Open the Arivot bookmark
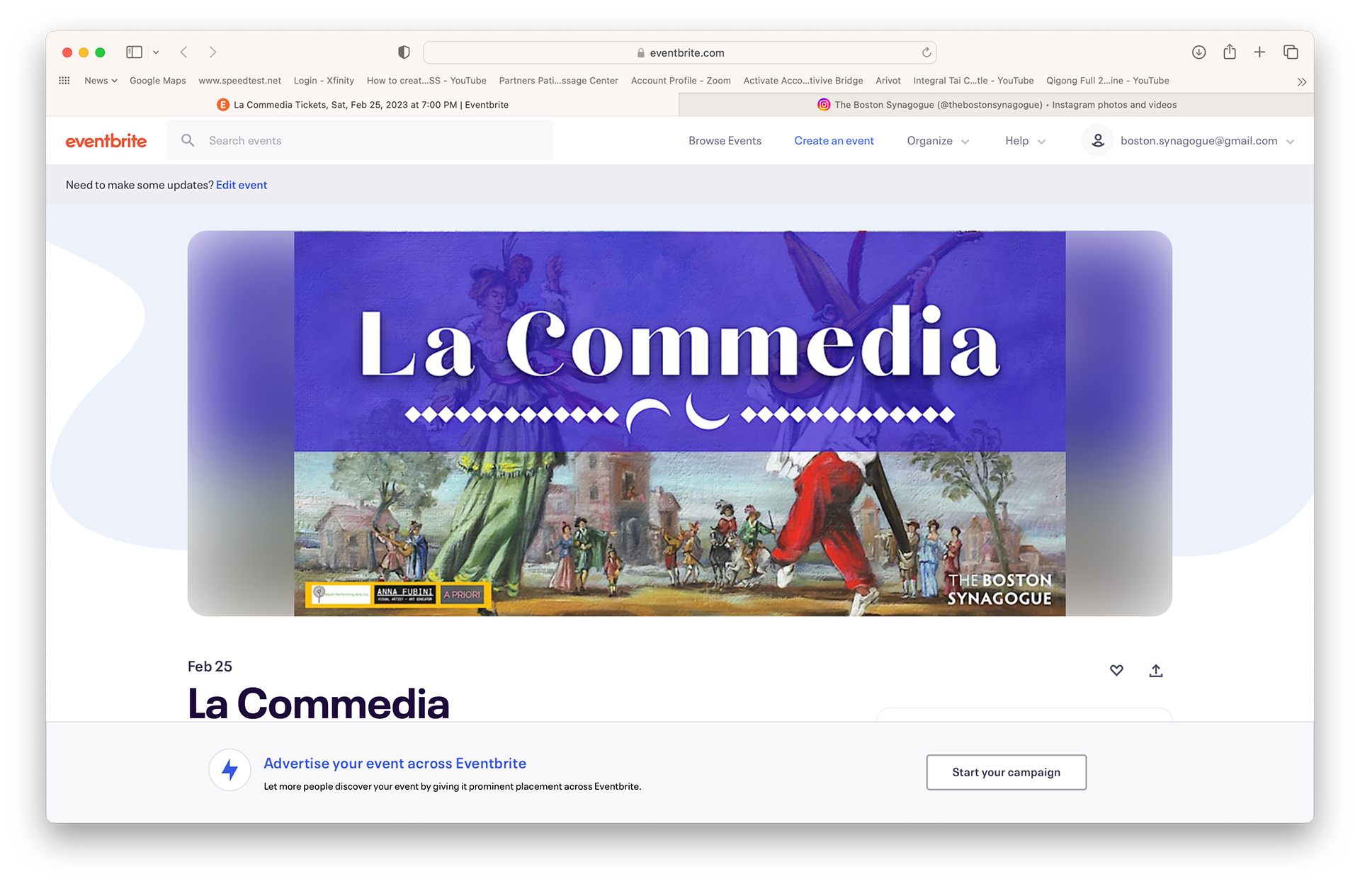 point(888,81)
